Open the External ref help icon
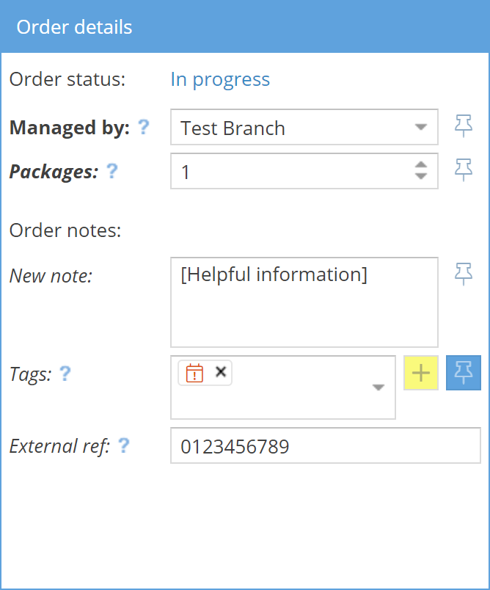The image size is (490, 590). pyautogui.click(x=124, y=445)
